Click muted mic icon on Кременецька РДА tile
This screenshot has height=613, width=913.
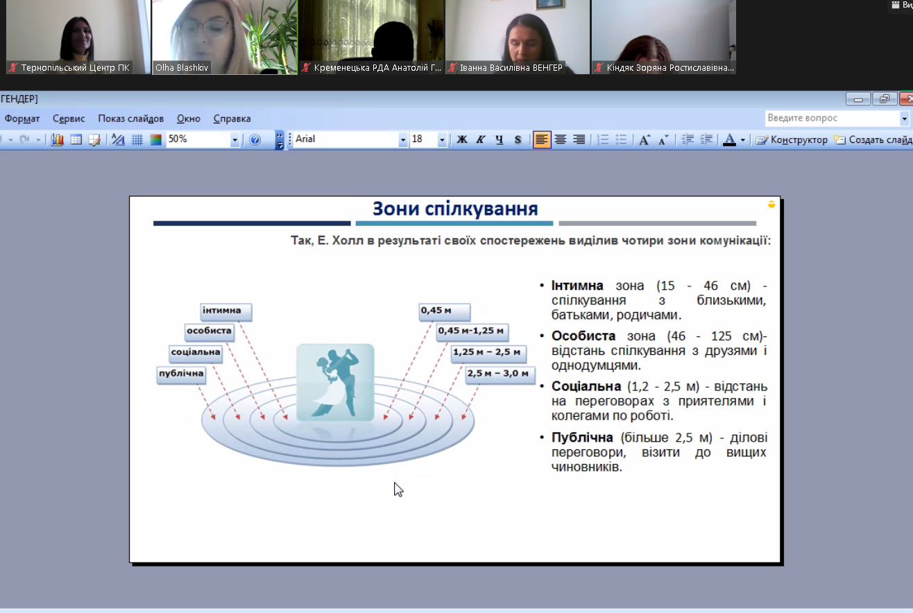(x=305, y=68)
